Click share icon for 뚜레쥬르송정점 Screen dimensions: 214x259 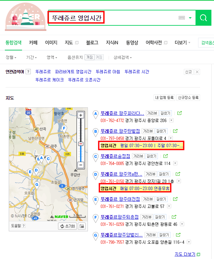coord(165,156)
